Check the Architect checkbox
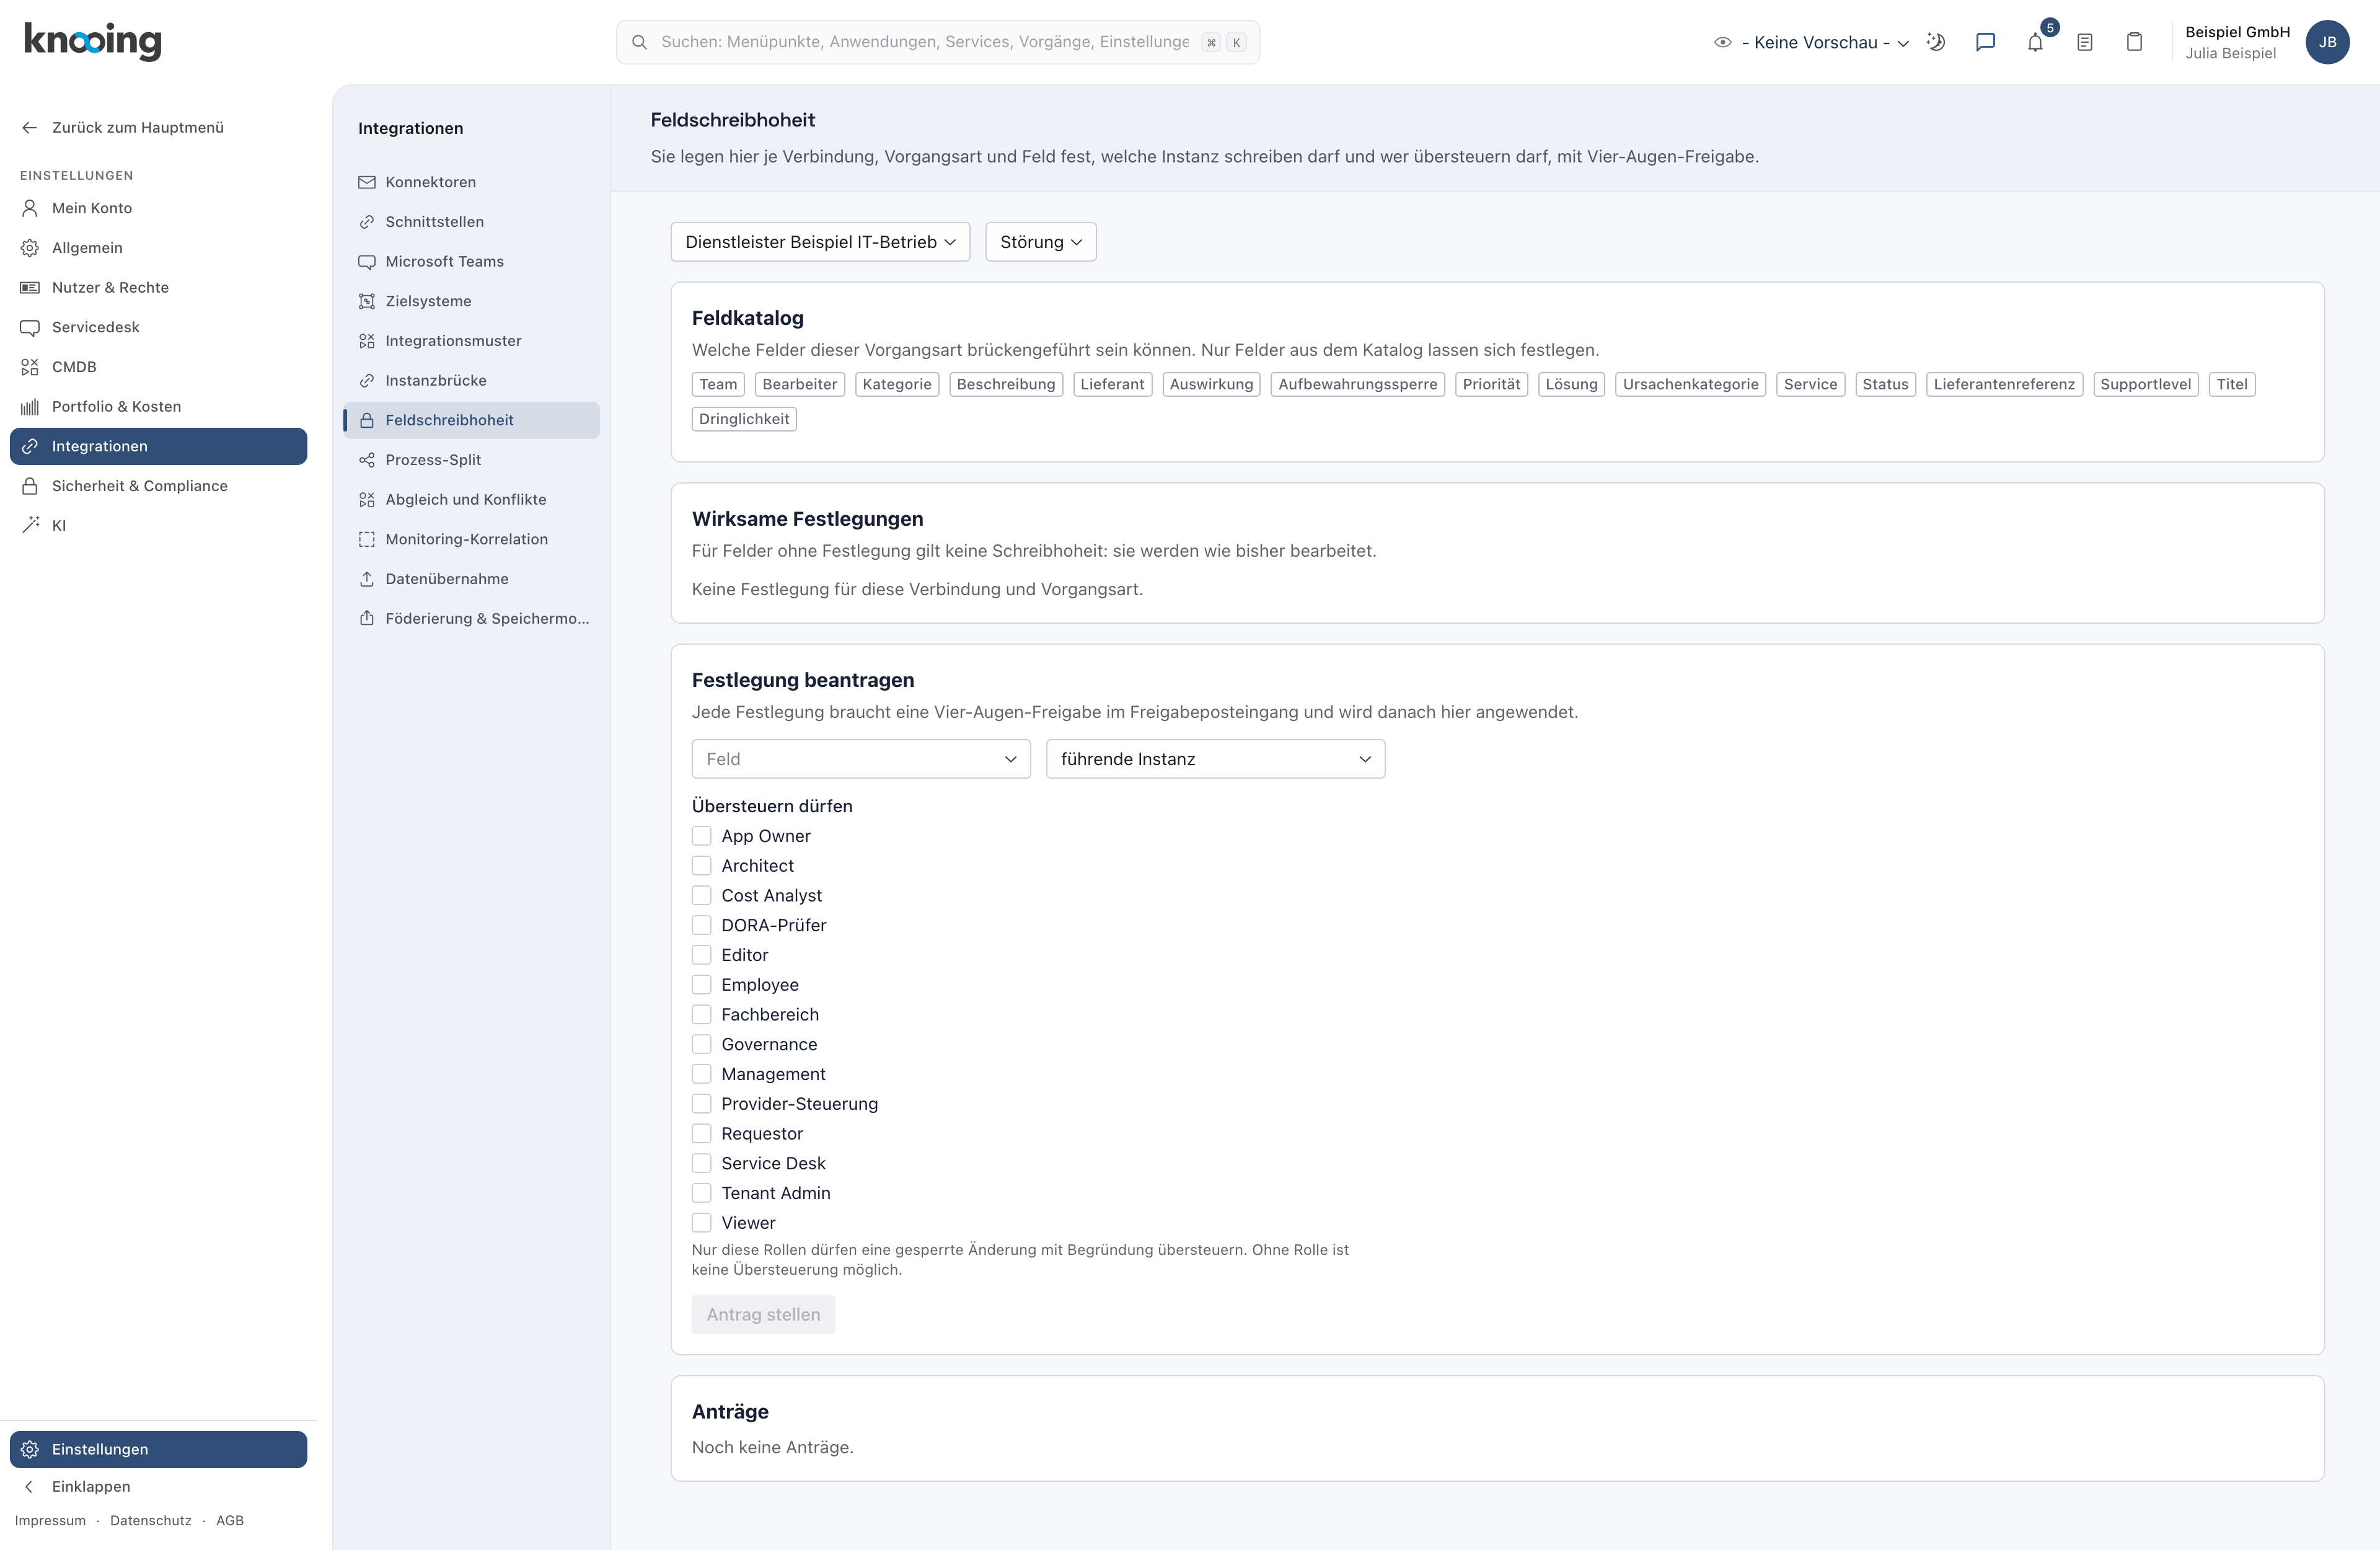 point(702,866)
